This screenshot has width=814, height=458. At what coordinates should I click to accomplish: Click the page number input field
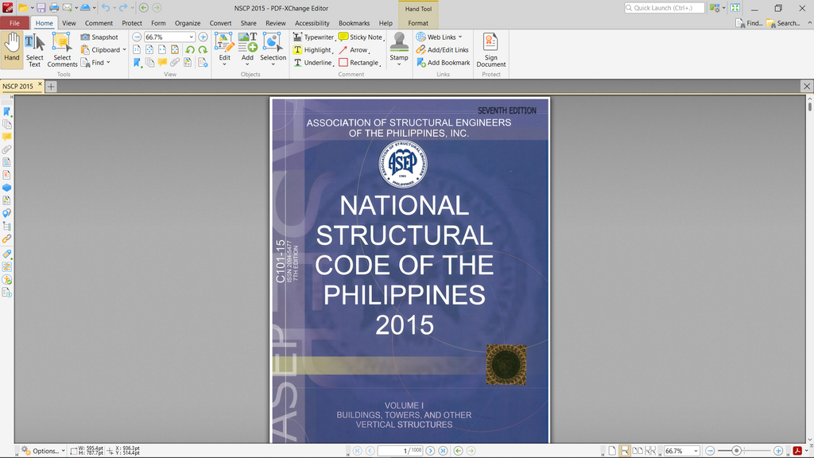click(401, 451)
